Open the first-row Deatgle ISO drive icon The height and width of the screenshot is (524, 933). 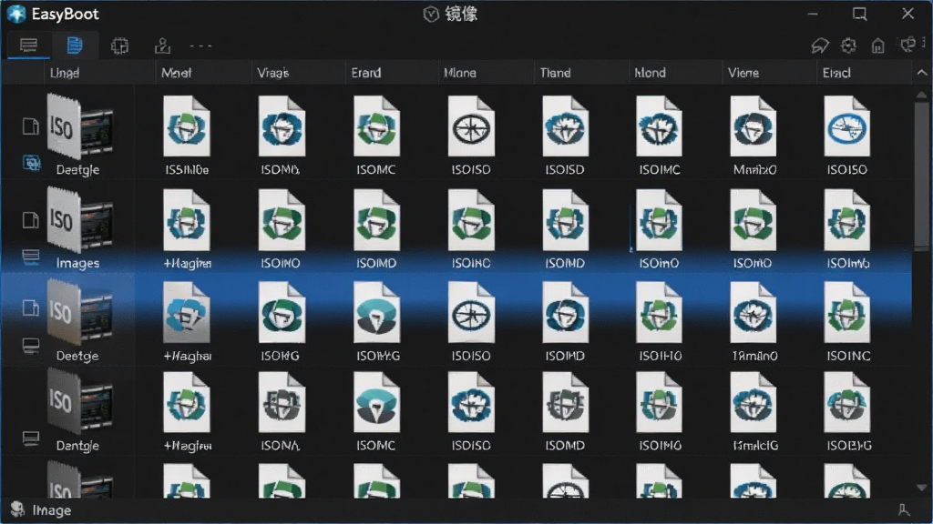click(80, 126)
